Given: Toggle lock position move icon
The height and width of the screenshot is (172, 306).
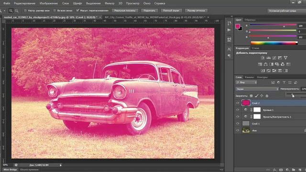Looking at the screenshot, I should (x=262, y=96).
